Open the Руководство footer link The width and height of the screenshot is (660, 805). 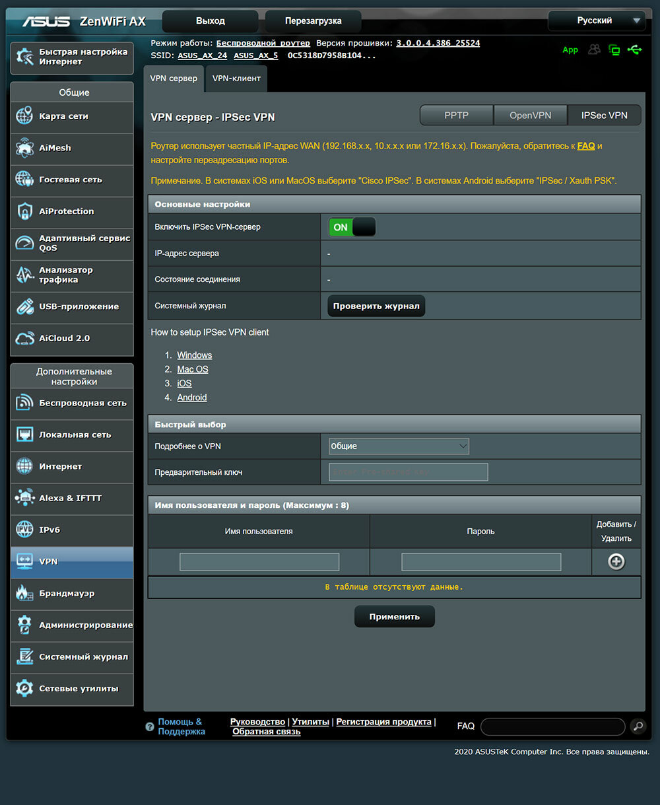click(257, 722)
